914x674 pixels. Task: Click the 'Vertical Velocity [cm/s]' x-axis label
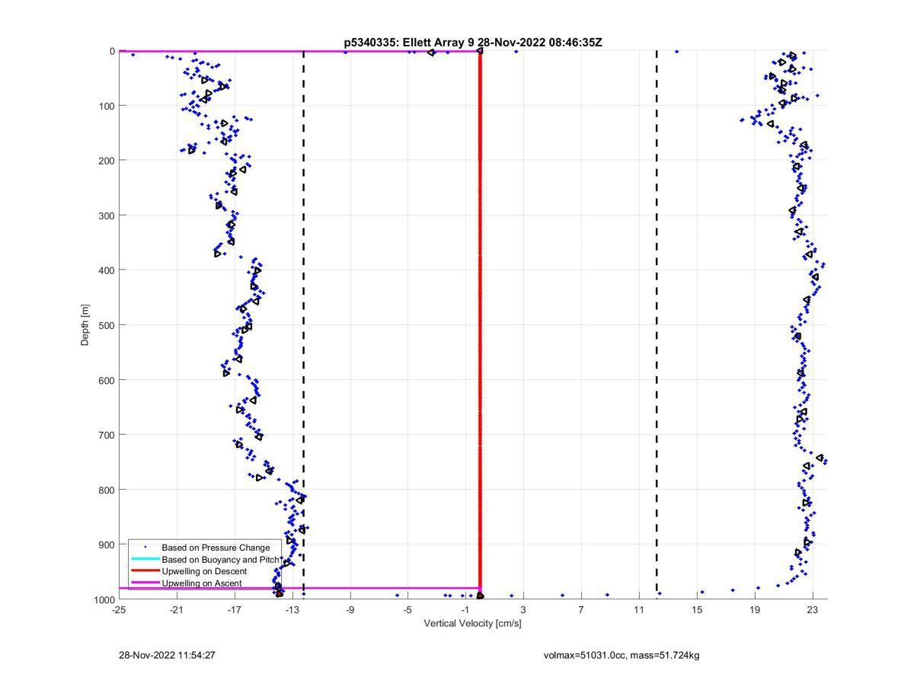tap(472, 624)
